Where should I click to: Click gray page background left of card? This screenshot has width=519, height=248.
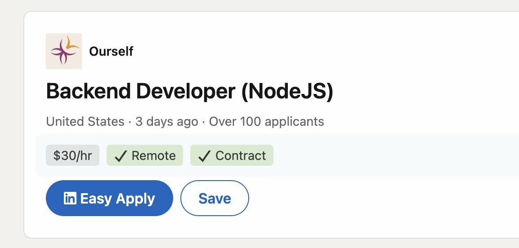[11, 135]
